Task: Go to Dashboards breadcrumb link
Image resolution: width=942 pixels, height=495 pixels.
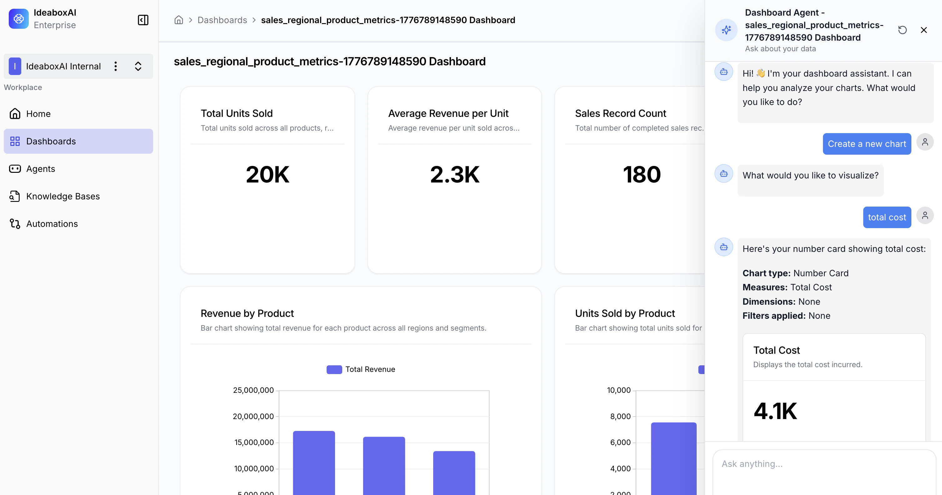Action: point(222,20)
